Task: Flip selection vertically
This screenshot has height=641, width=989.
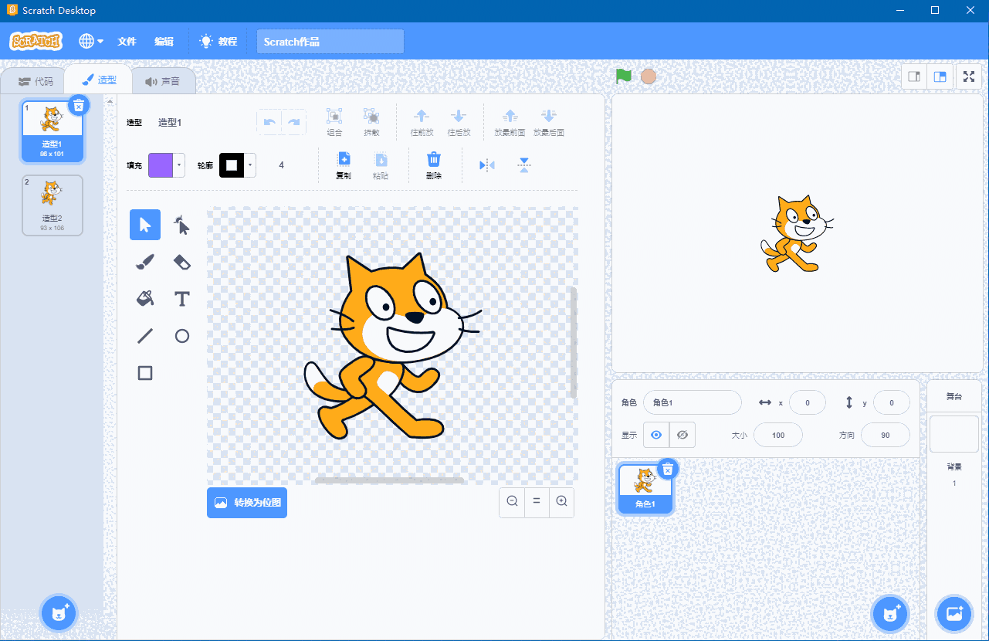Action: (x=524, y=165)
